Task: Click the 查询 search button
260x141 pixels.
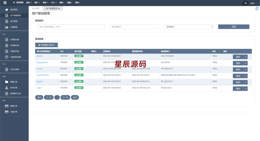Action: click(234, 27)
